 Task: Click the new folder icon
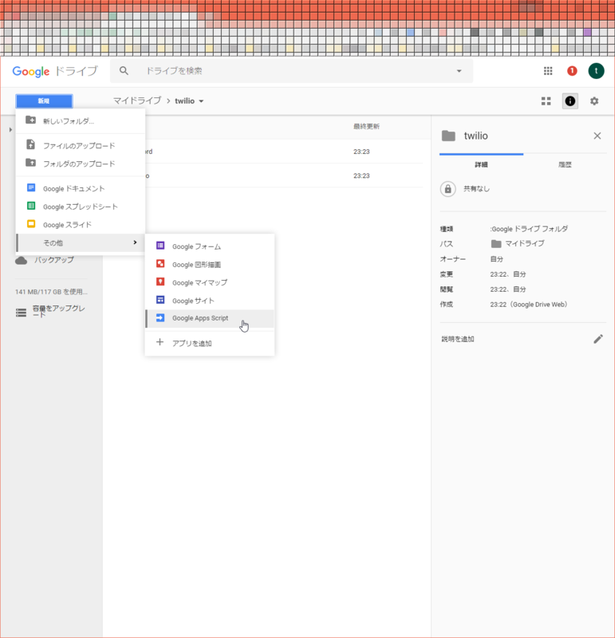pos(30,120)
